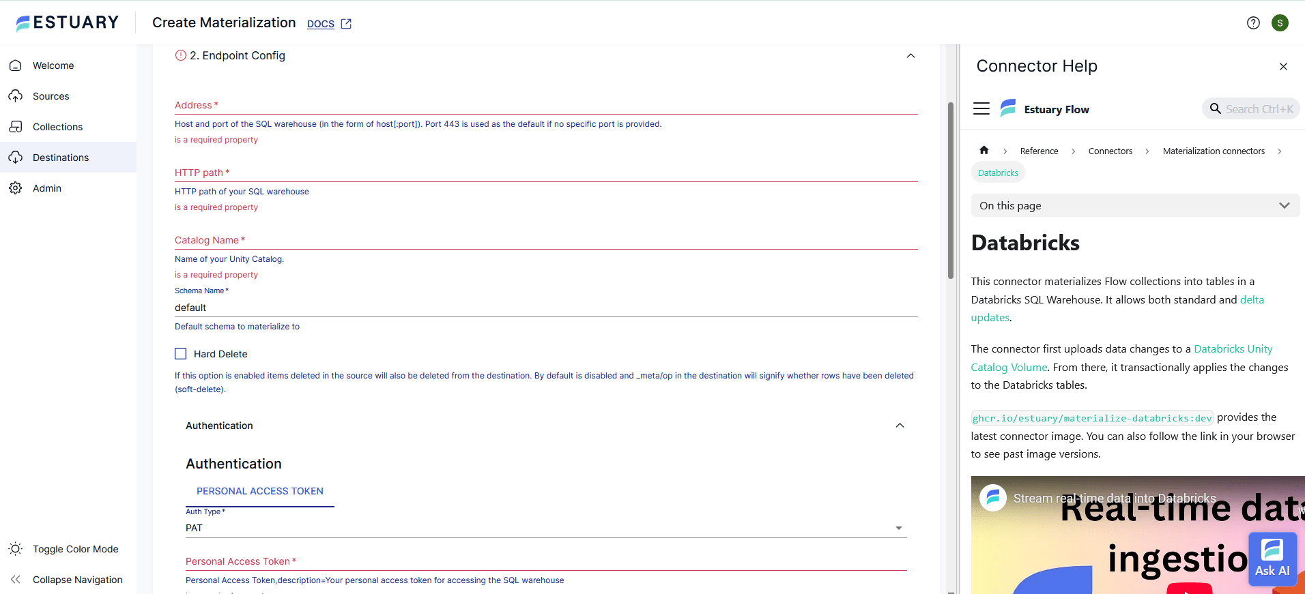Click the Connector Help panel title
Image resolution: width=1305 pixels, height=594 pixels.
point(1037,66)
